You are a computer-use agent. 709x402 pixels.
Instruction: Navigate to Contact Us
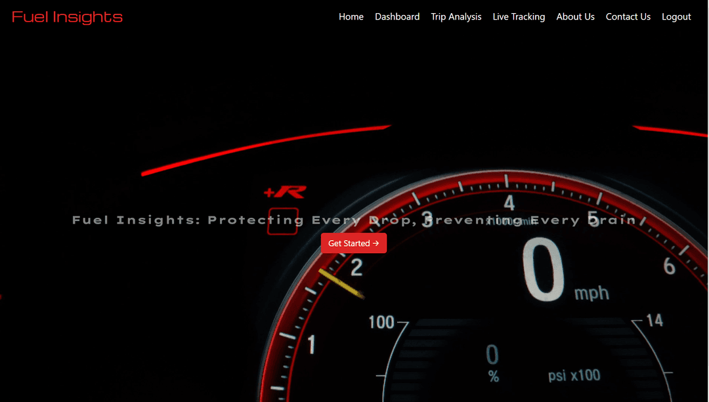[628, 16]
